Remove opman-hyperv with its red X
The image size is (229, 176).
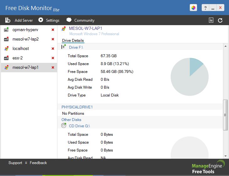[x=53, y=30]
